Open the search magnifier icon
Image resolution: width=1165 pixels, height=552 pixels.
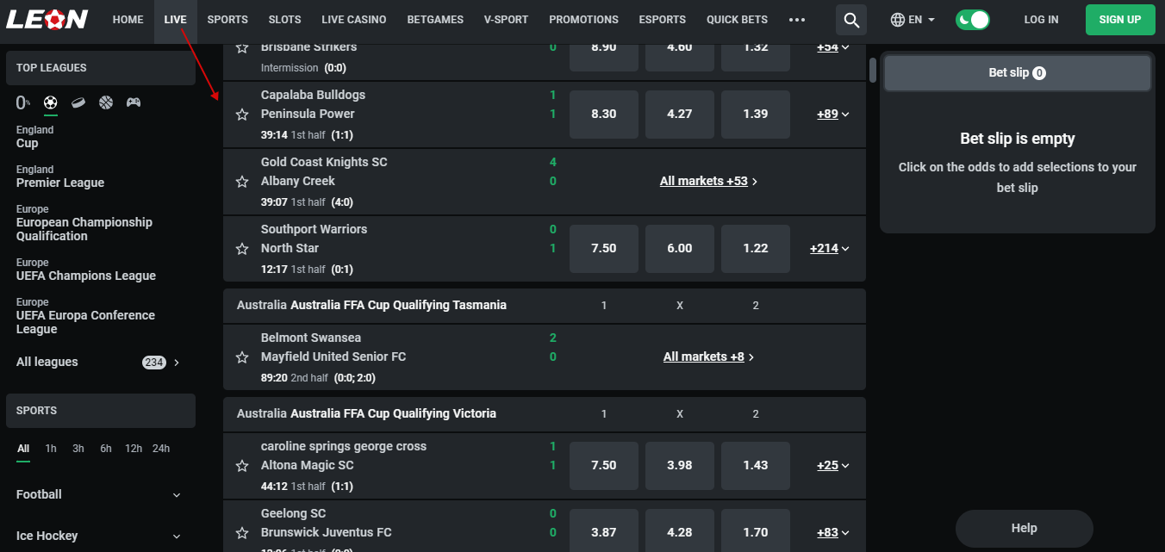coord(851,20)
